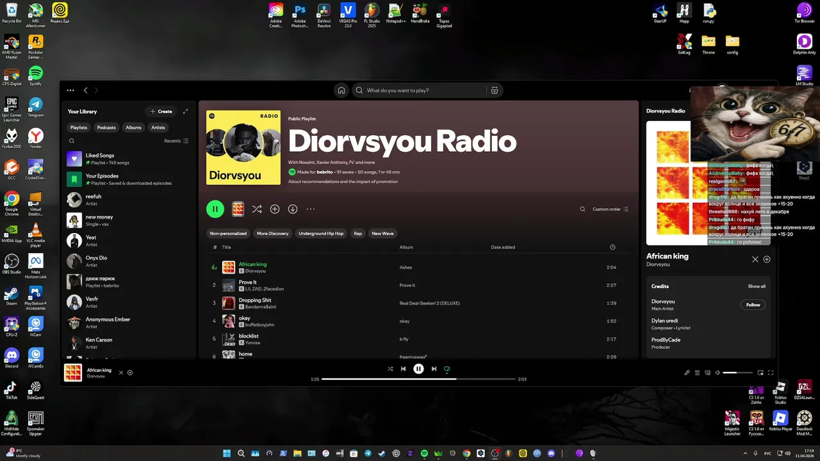
Task: Select the Underground Hip Hop chip
Action: (321, 234)
